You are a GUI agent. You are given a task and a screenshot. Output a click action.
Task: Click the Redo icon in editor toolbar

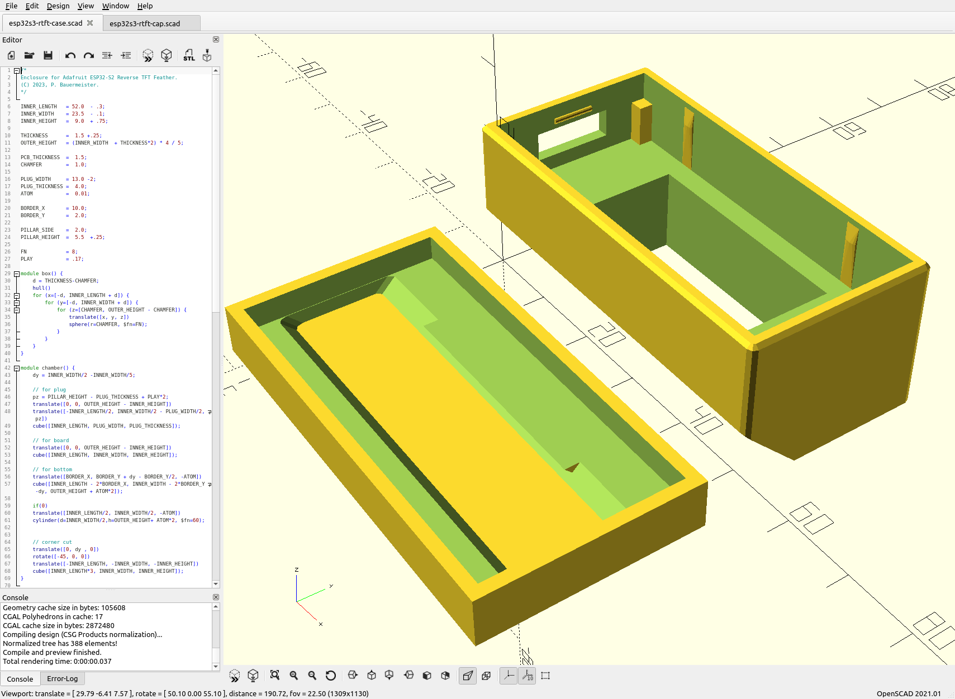pyautogui.click(x=88, y=55)
